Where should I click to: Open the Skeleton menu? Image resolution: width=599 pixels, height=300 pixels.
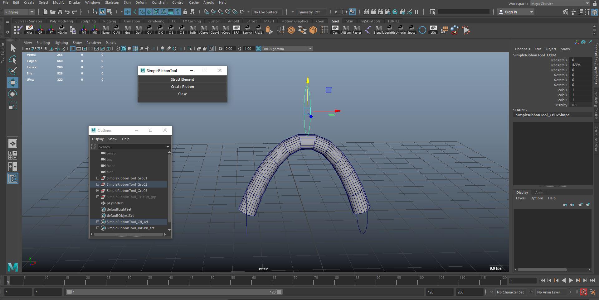tap(112, 2)
